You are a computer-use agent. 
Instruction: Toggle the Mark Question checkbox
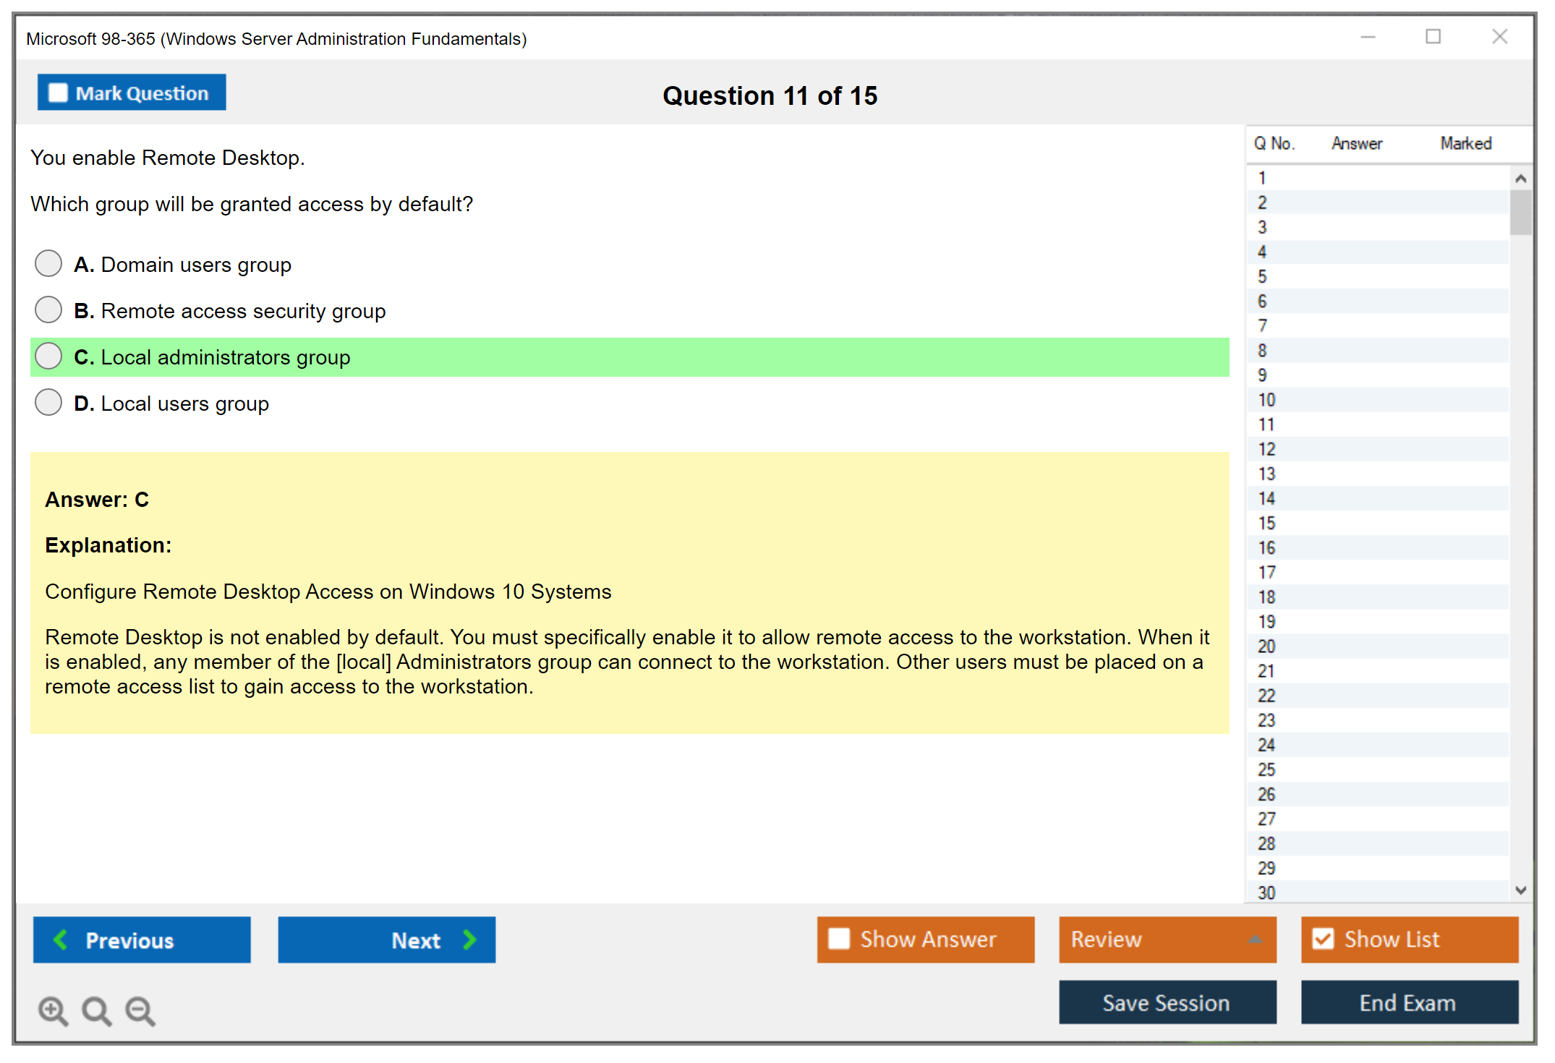[58, 93]
